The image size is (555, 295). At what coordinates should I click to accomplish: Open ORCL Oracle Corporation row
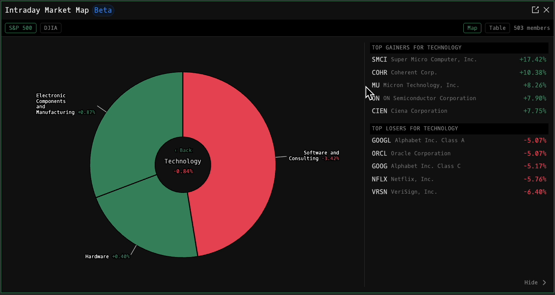[459, 154]
